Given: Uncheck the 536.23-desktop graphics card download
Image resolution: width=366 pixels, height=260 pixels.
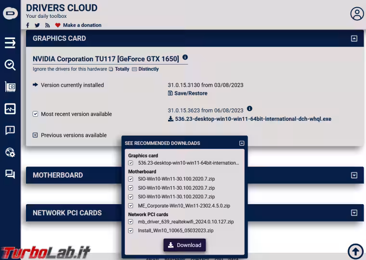Looking at the screenshot, I should tap(131, 163).
